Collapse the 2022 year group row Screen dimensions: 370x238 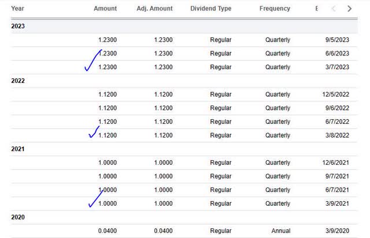(184, 81)
